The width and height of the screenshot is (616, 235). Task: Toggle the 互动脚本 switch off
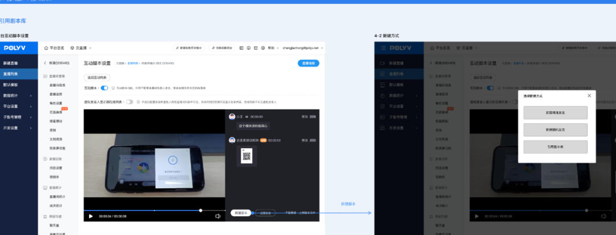[x=104, y=88]
